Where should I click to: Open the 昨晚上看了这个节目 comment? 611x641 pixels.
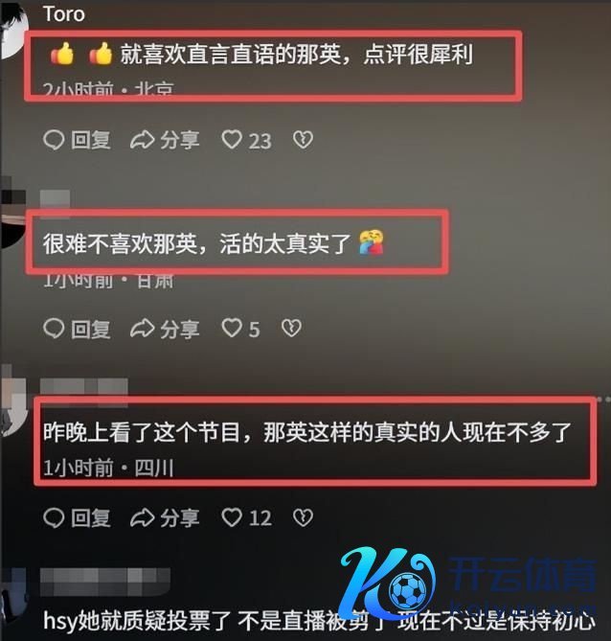pyautogui.click(x=306, y=432)
